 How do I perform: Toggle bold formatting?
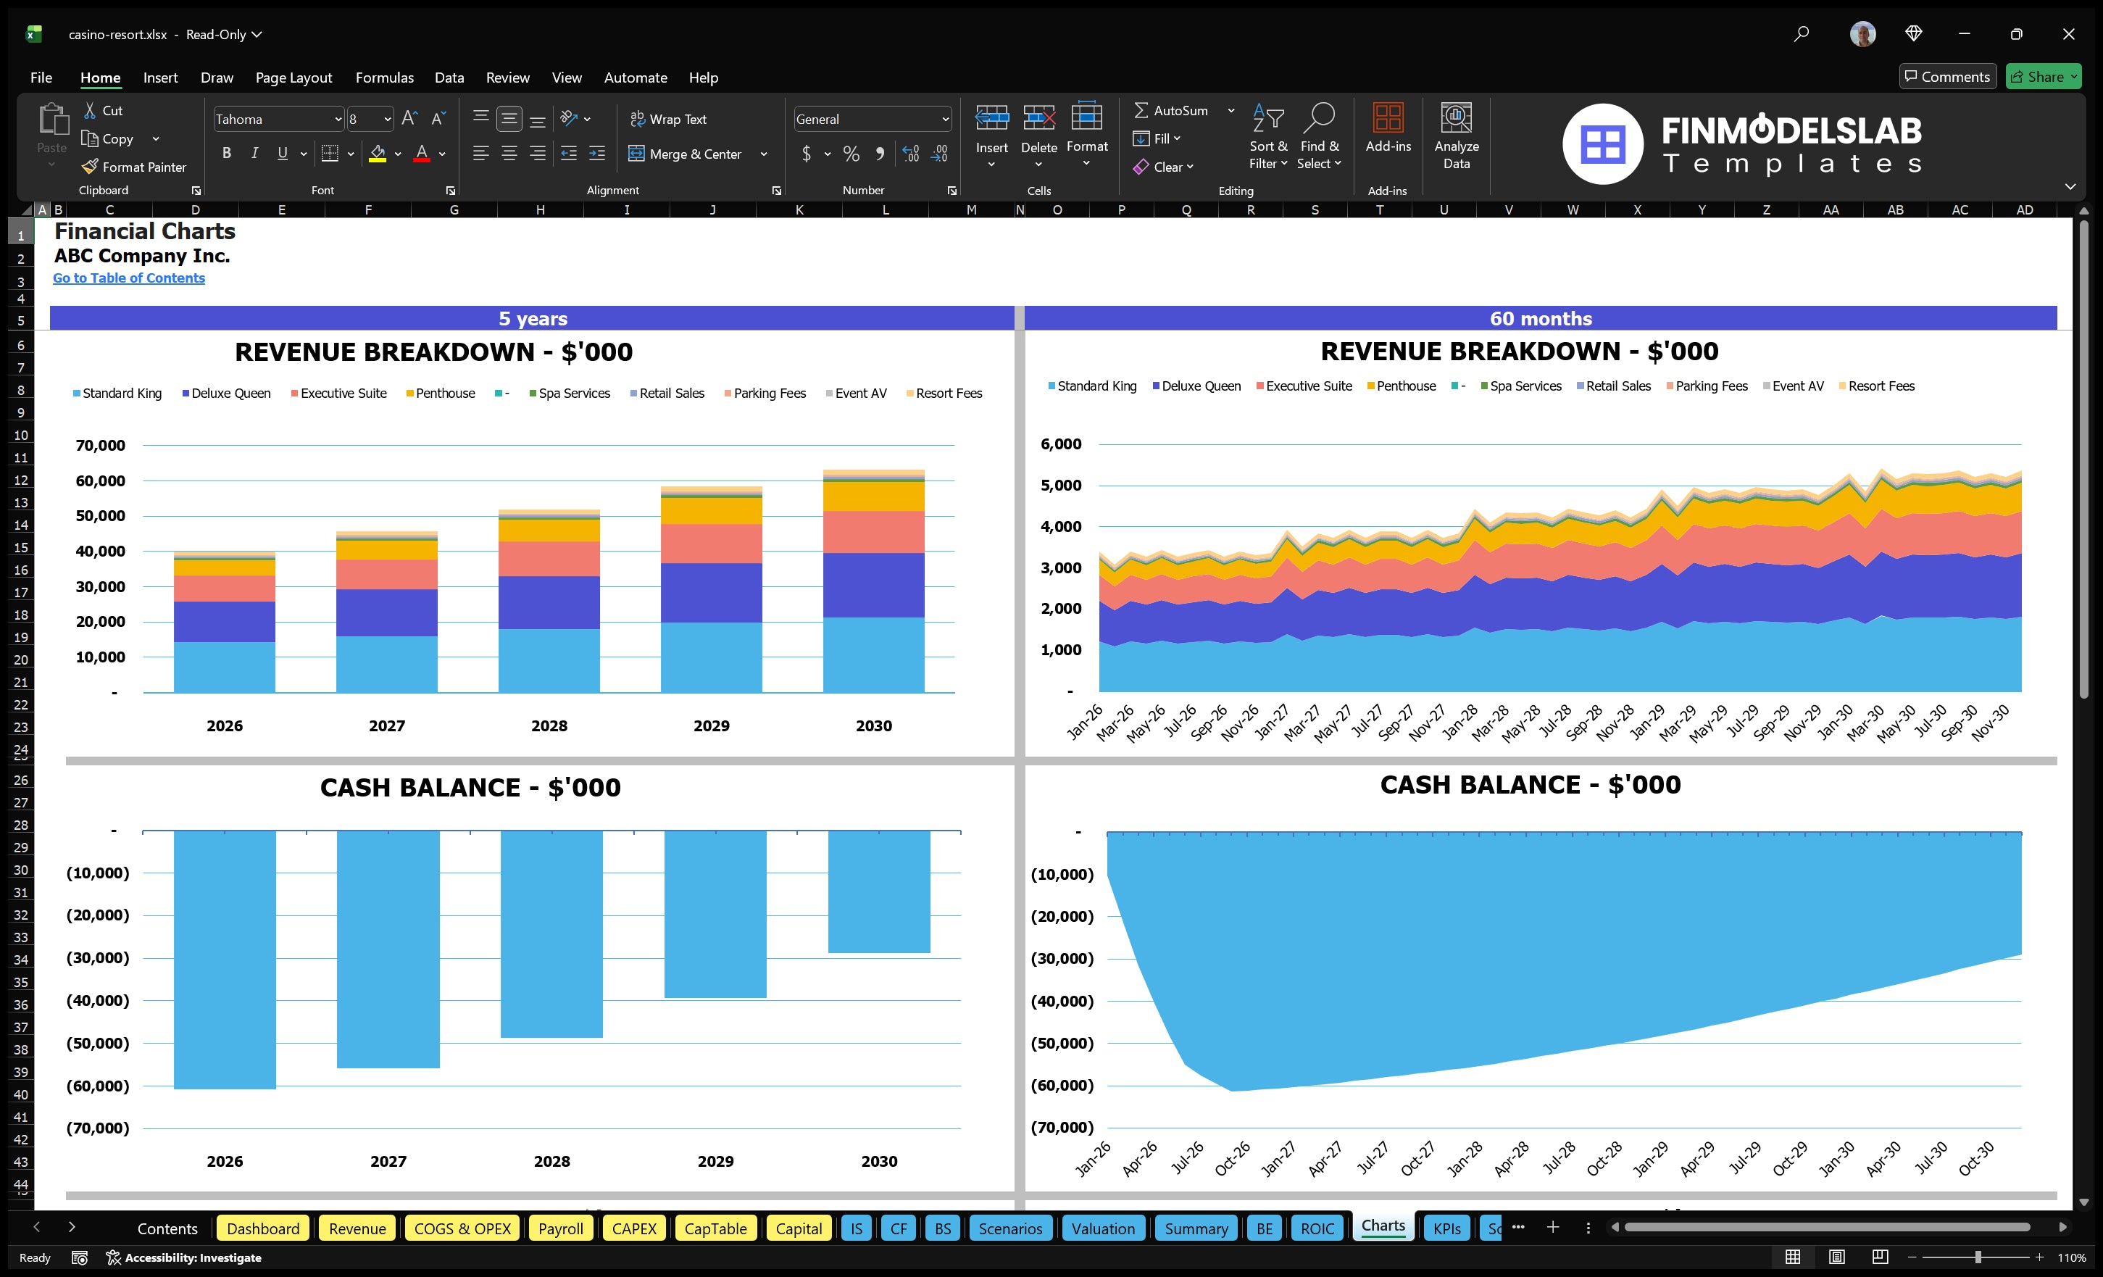(226, 154)
